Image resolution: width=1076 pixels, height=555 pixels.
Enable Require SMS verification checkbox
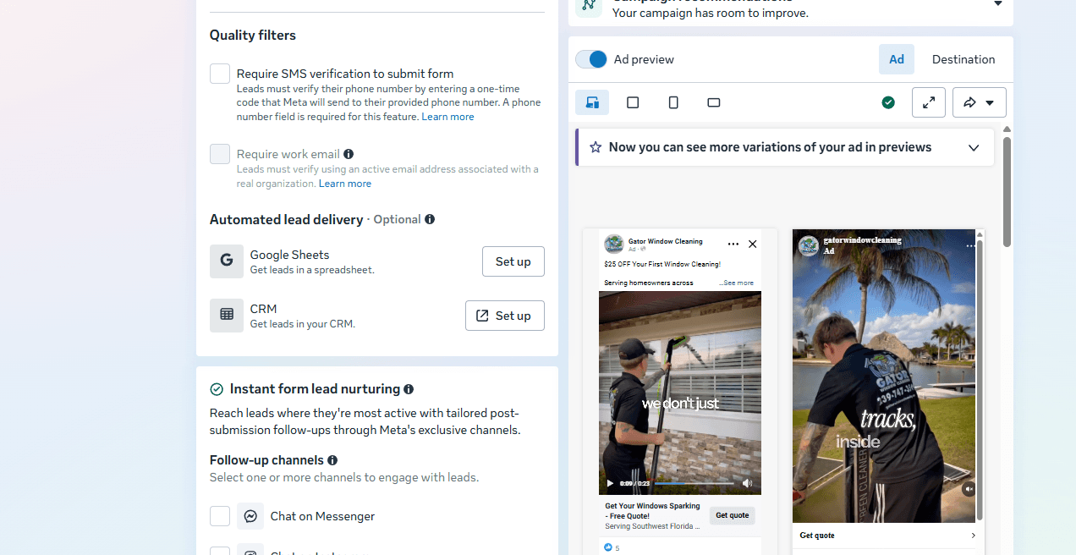220,74
